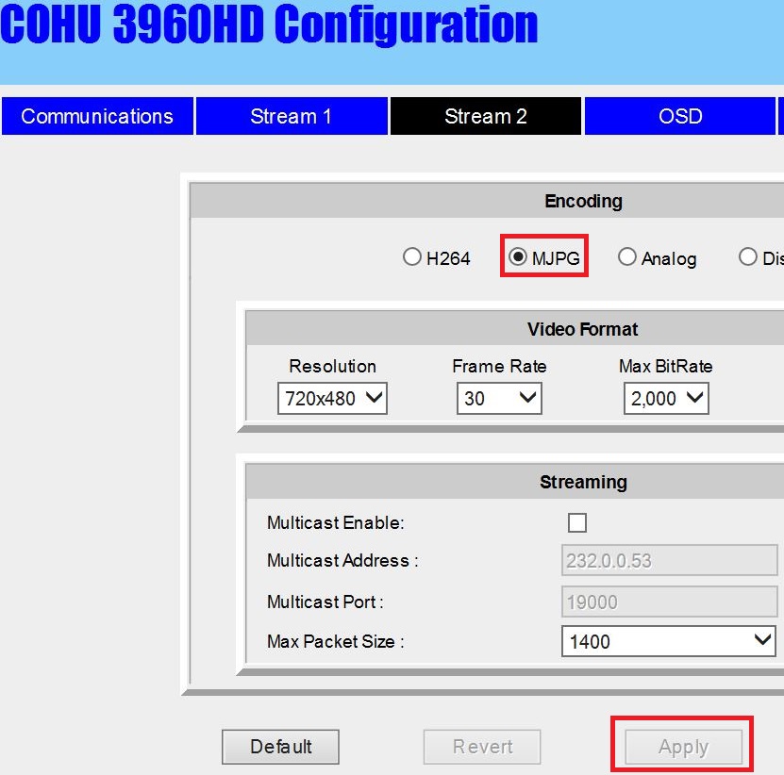Apply the stream configuration changes
The width and height of the screenshot is (784, 775).
683,747
